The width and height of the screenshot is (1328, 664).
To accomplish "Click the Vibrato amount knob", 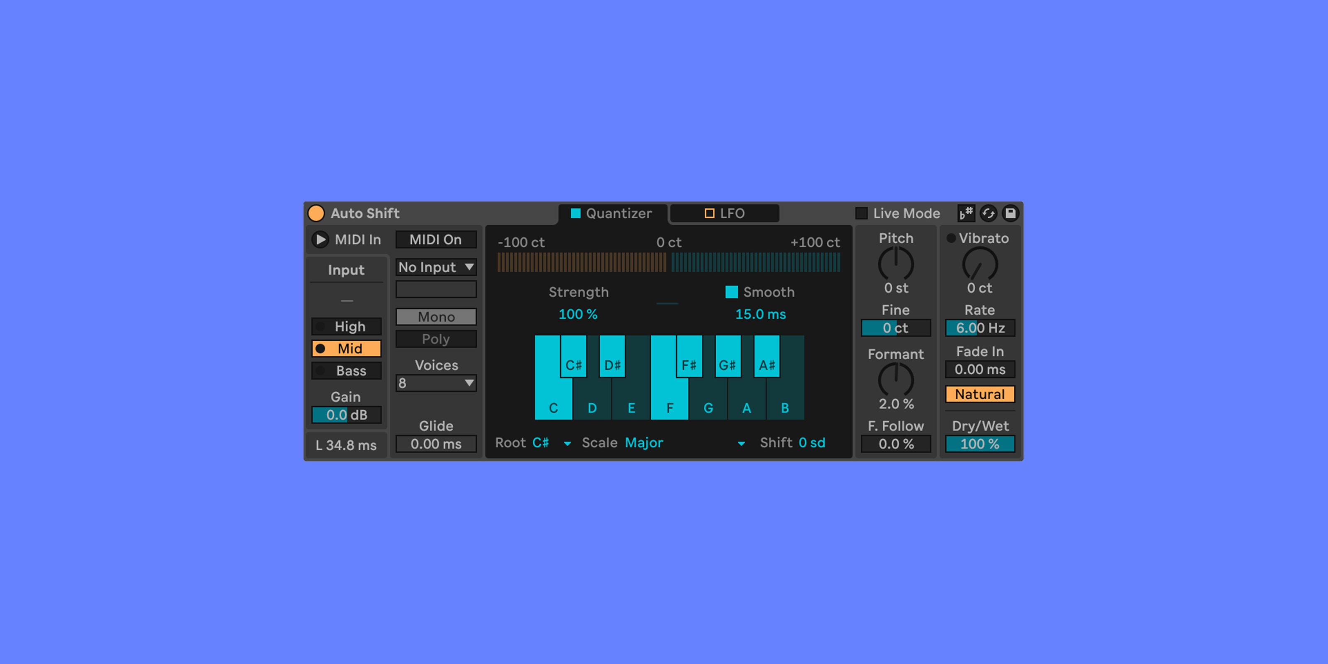I will [980, 264].
